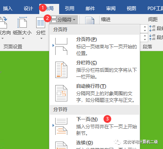
Task: Click the 页面设置 group label
Action: click(13, 47)
